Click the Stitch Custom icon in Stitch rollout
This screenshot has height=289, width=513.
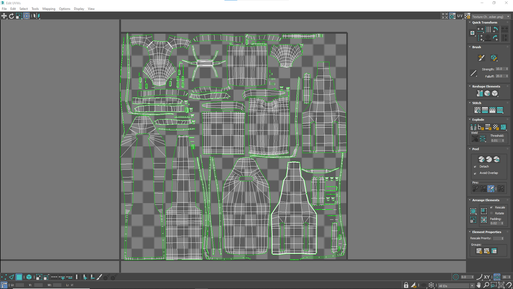point(500,110)
